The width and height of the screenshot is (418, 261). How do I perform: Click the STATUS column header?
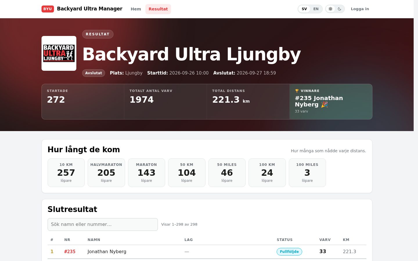pyautogui.click(x=284, y=240)
